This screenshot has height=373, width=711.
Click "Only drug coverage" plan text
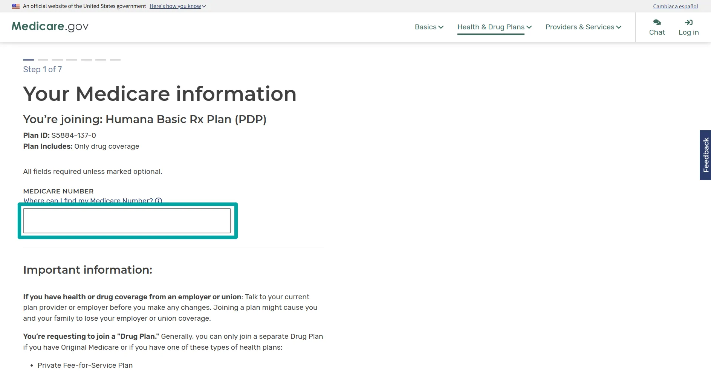[x=107, y=146]
